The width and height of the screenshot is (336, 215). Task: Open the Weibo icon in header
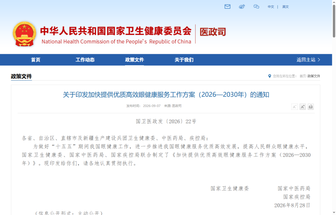[x=242, y=7]
